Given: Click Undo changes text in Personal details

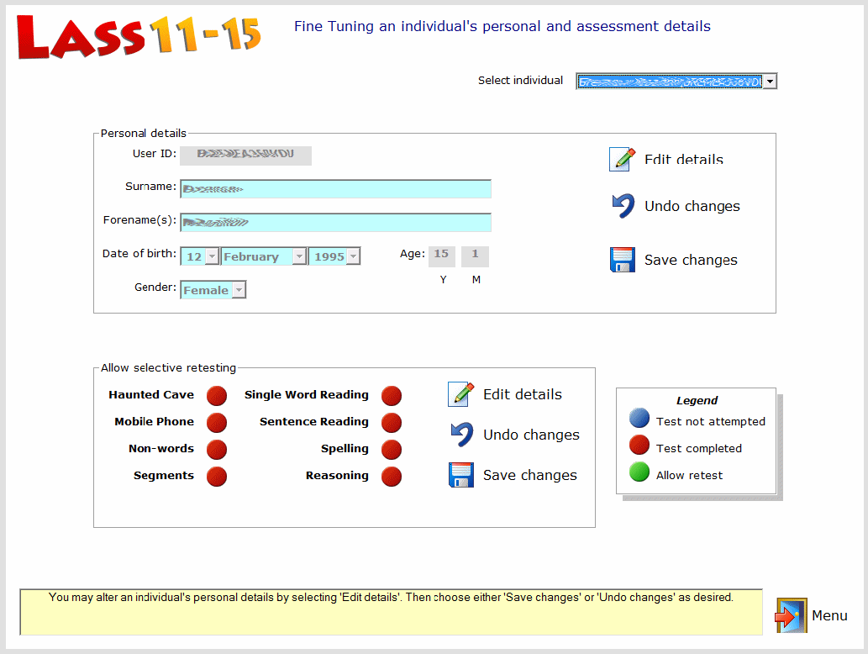Looking at the screenshot, I should pyautogui.click(x=692, y=206).
